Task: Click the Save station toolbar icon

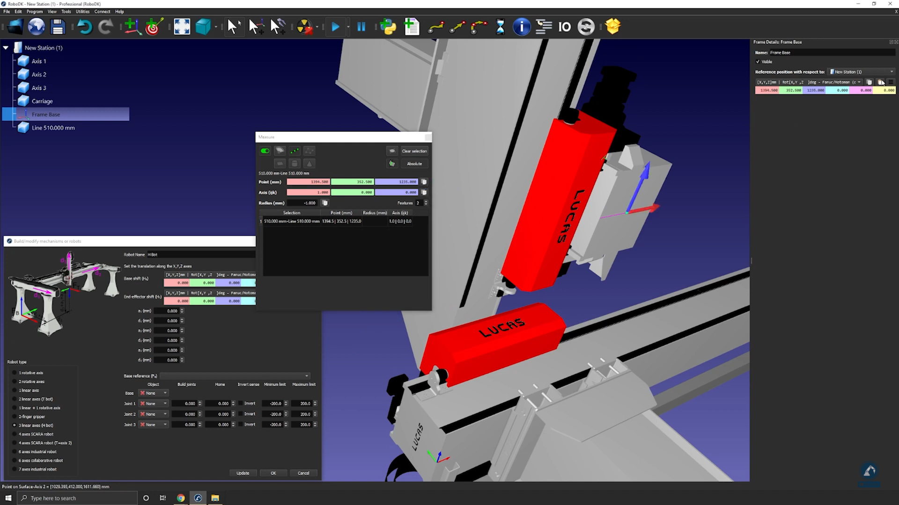Action: 58,27
